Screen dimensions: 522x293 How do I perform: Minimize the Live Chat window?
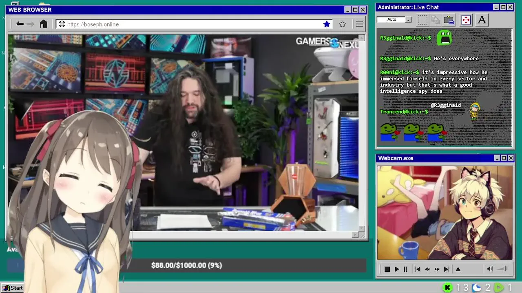coord(496,7)
